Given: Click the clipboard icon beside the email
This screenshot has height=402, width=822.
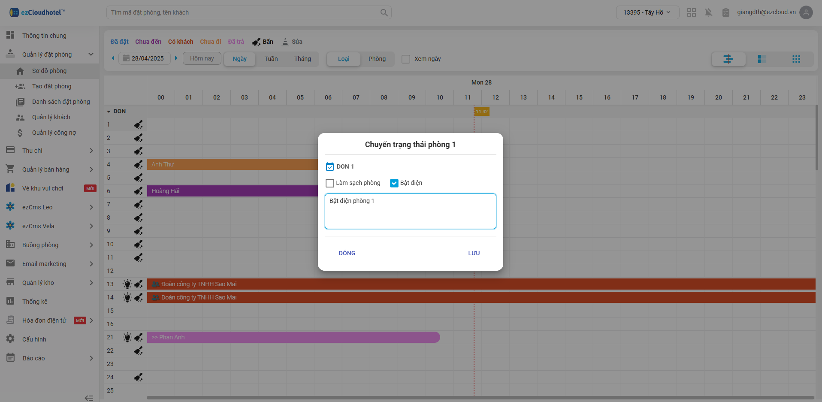Looking at the screenshot, I should point(725,12).
